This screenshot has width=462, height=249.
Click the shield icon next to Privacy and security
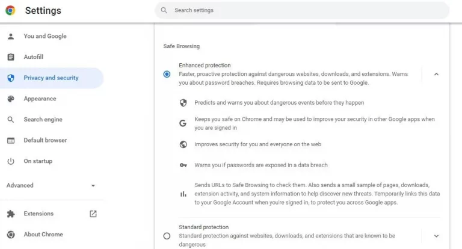pyautogui.click(x=11, y=78)
